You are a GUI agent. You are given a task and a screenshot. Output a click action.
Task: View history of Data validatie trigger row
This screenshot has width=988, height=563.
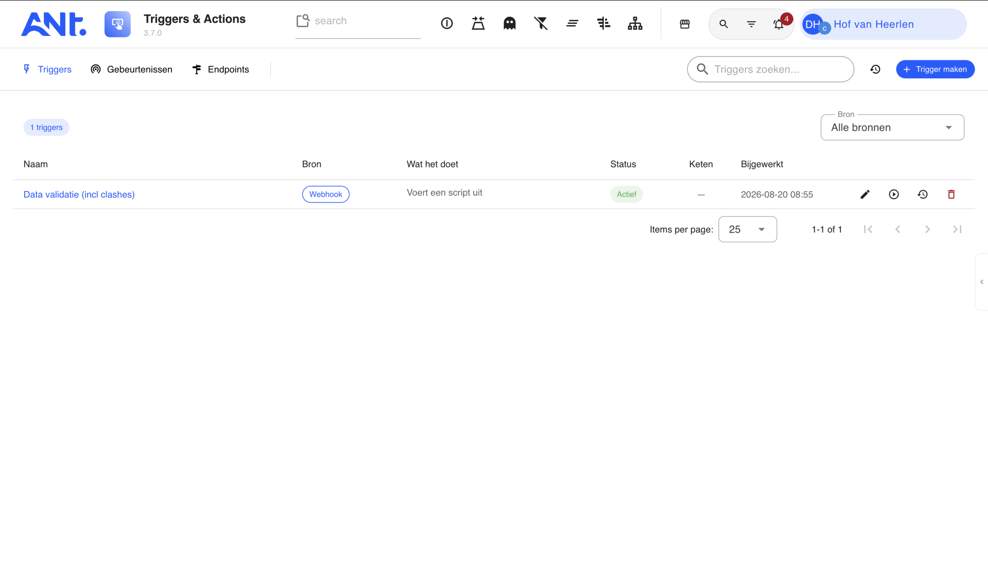coord(922,194)
